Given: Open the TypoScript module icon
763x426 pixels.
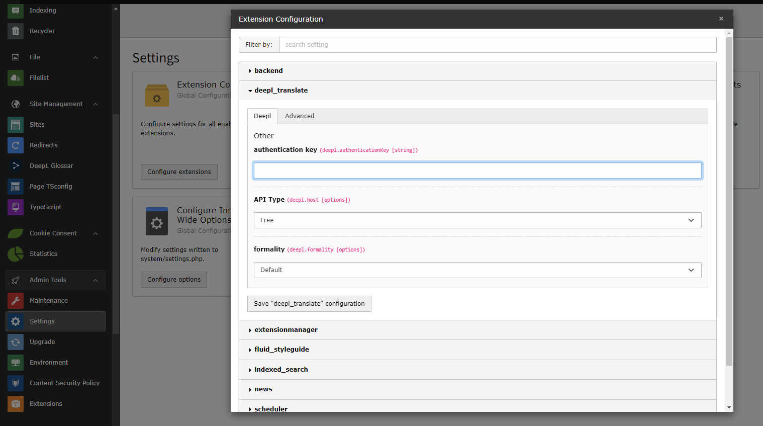Looking at the screenshot, I should [x=16, y=207].
